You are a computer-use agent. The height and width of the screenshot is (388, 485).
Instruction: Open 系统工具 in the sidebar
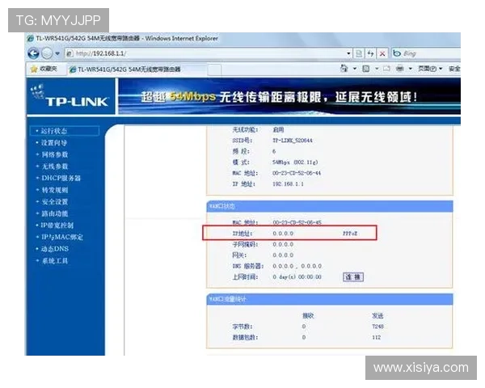pos(54,260)
